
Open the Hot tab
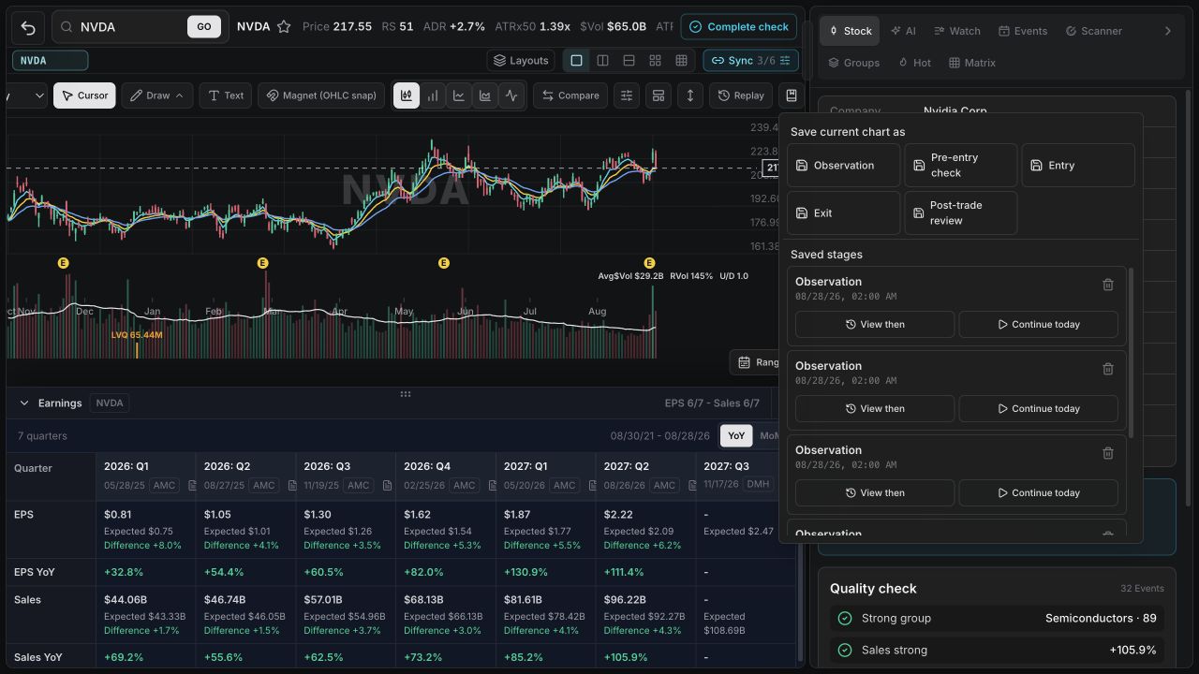tap(914, 63)
